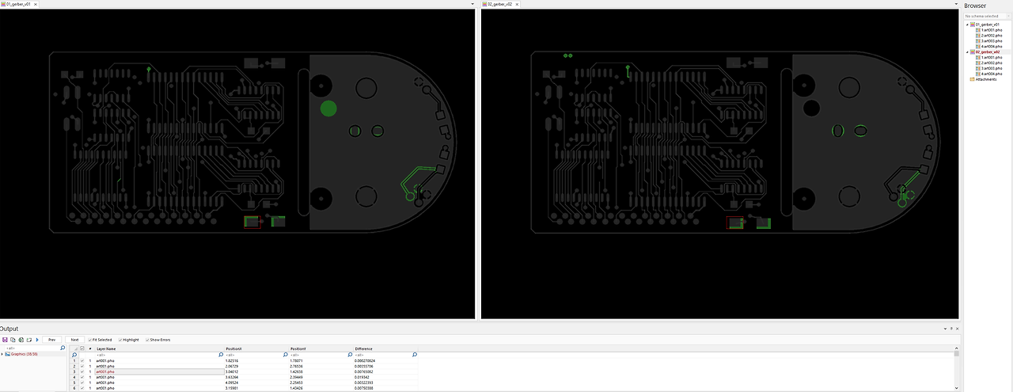Toggle the Fit Selected checkbox
This screenshot has height=392, width=1013.
point(89,340)
